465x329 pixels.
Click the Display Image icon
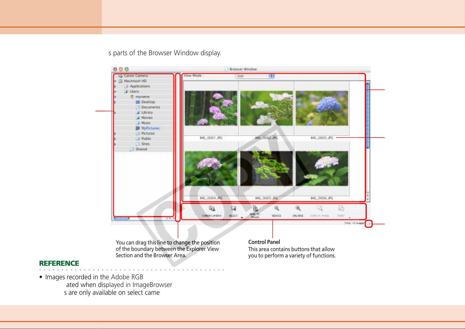(x=320, y=208)
